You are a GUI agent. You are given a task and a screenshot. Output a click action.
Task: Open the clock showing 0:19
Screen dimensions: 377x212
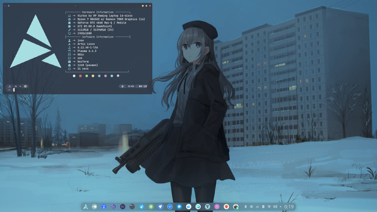pos(289,207)
